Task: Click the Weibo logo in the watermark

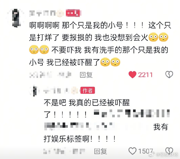Action: pos(152,155)
